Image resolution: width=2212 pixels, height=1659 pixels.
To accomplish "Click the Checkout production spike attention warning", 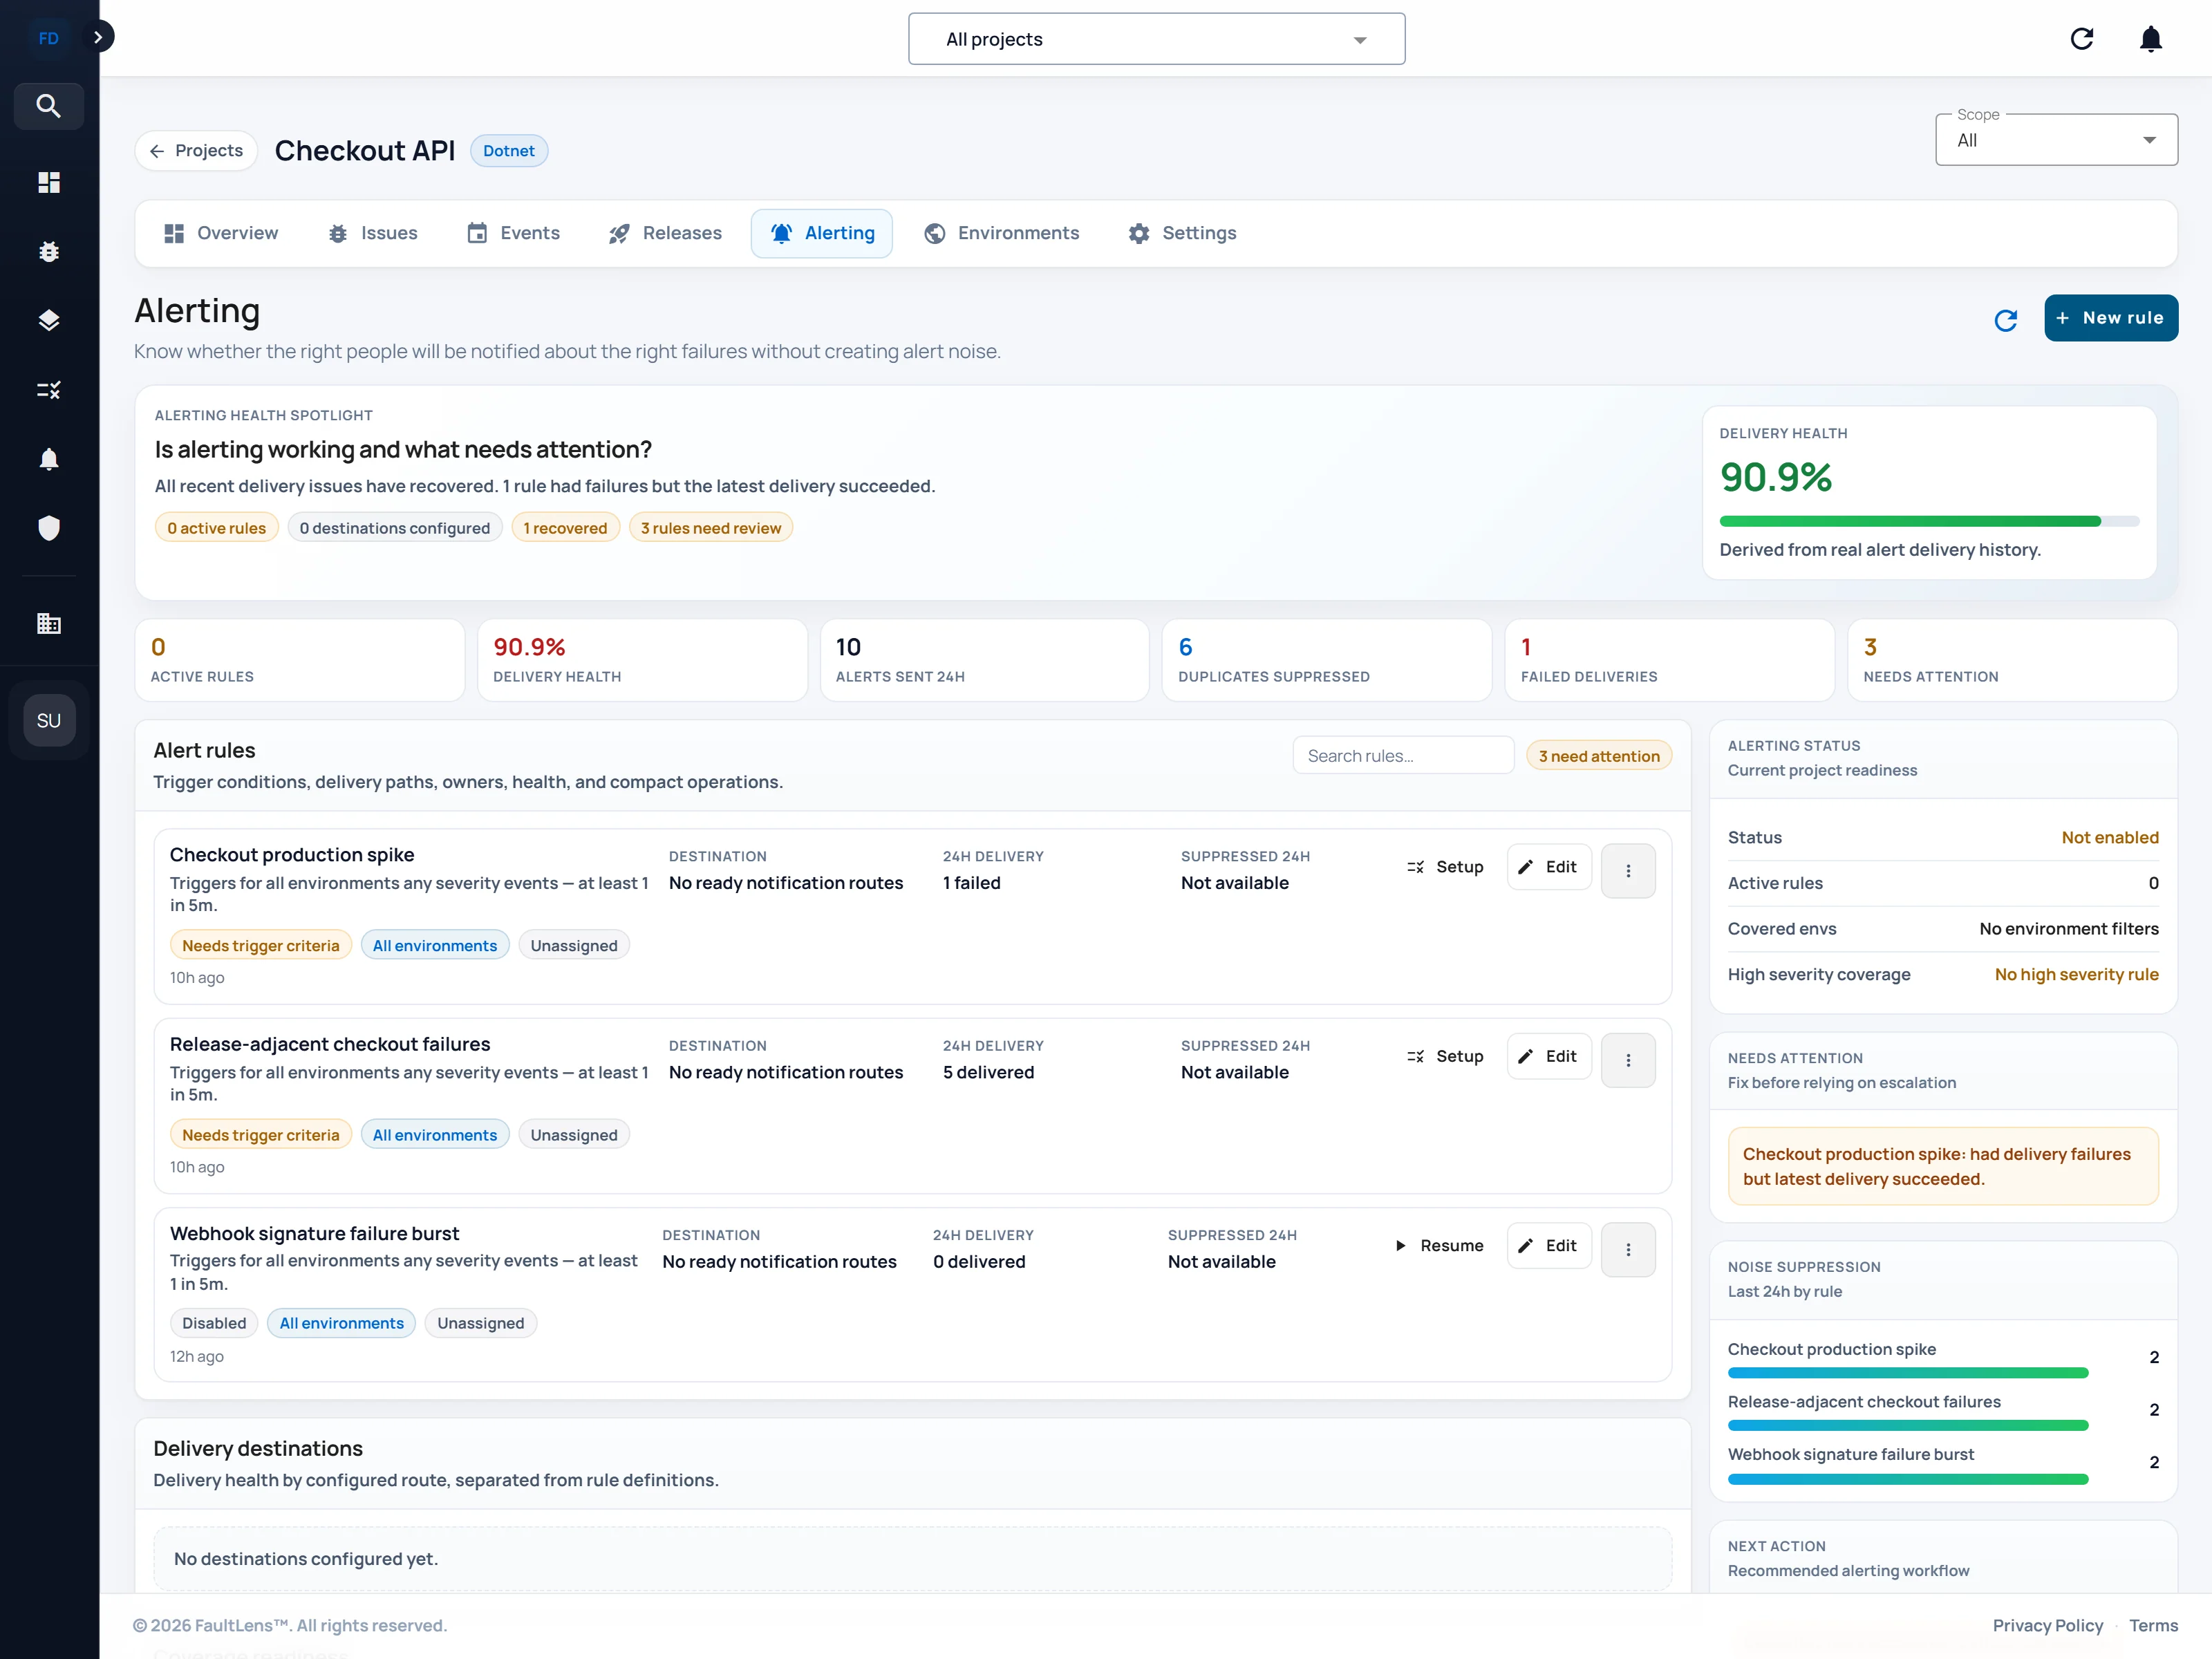I will click(x=1943, y=1166).
